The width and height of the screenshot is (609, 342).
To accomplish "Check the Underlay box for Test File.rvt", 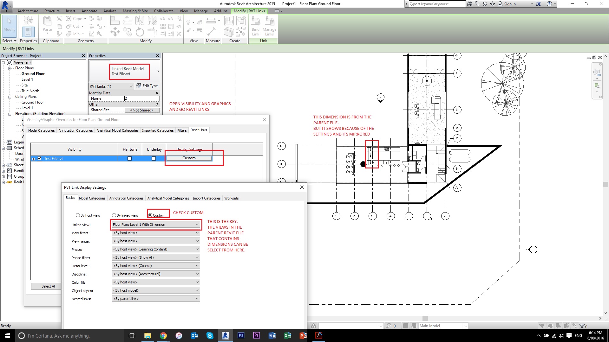I will click(x=154, y=158).
